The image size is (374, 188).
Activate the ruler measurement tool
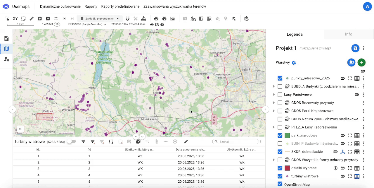click(x=32, y=18)
